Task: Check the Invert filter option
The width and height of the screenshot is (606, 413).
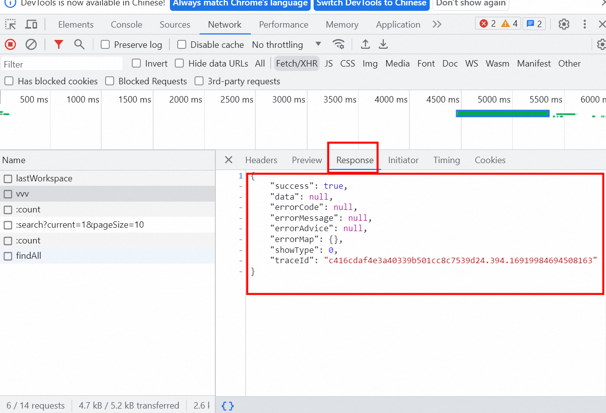Action: pyautogui.click(x=136, y=63)
